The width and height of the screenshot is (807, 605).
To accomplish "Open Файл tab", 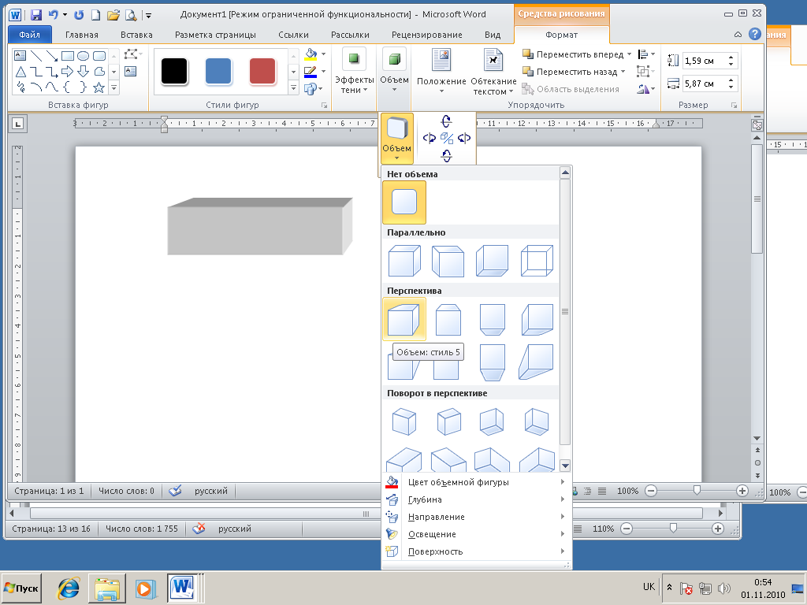I will tap(29, 35).
